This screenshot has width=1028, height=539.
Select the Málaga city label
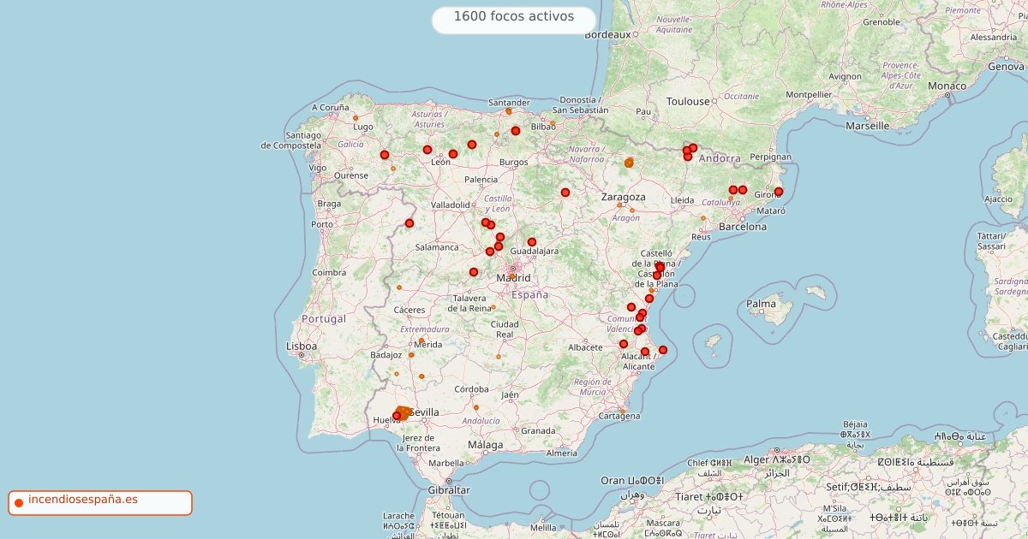tap(486, 446)
